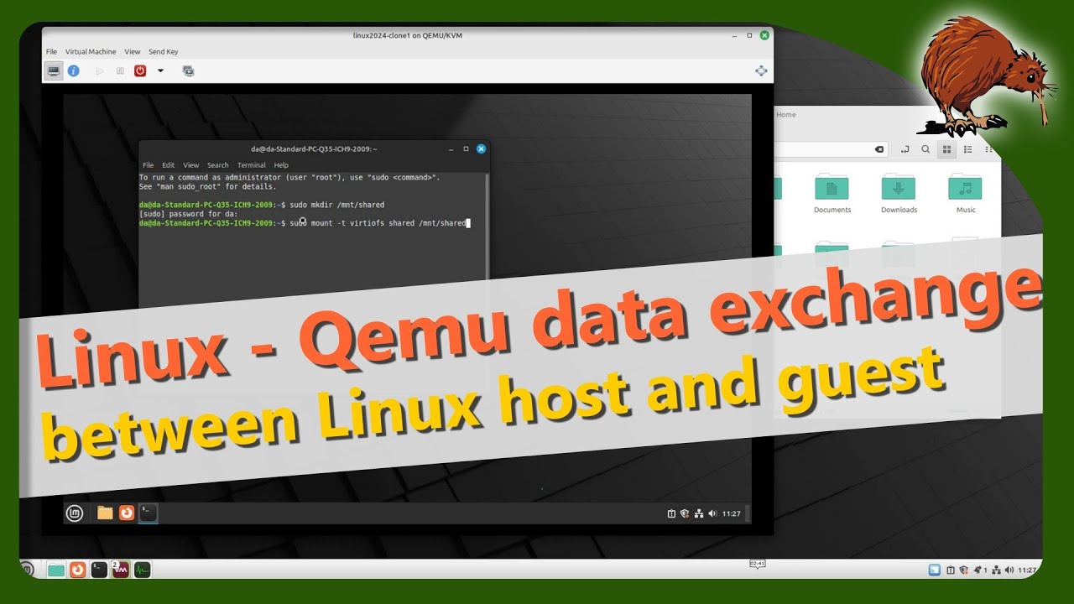Open terminal from the host taskbar

pos(99,570)
